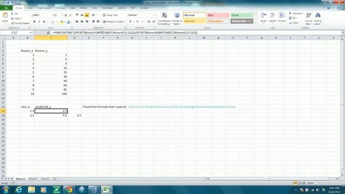
Task: Apply the Percent Style icon
Action: (137, 22)
